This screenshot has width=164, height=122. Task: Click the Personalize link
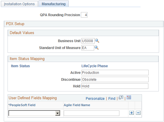pos(95,98)
